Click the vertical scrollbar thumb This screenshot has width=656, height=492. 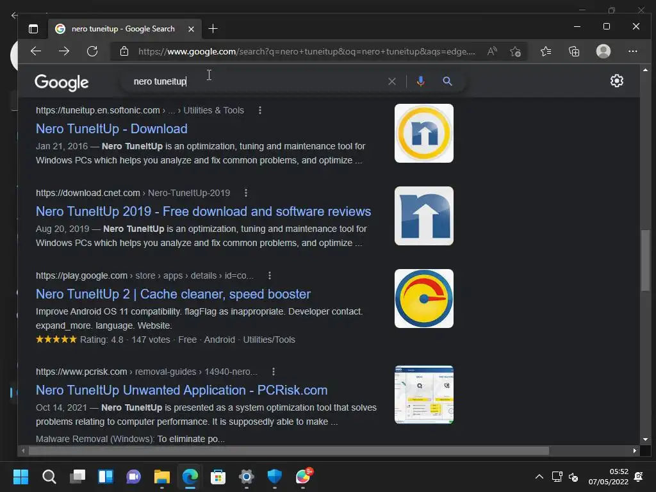point(646,260)
